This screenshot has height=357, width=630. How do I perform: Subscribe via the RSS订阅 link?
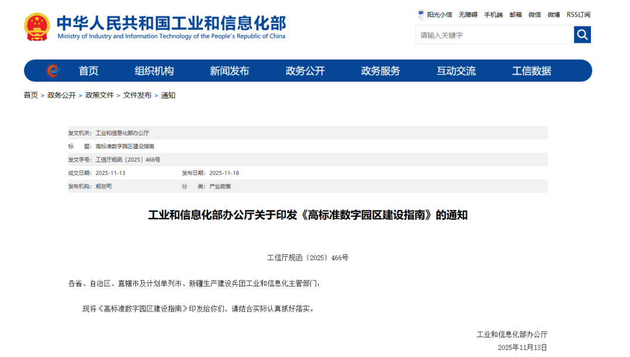(577, 15)
